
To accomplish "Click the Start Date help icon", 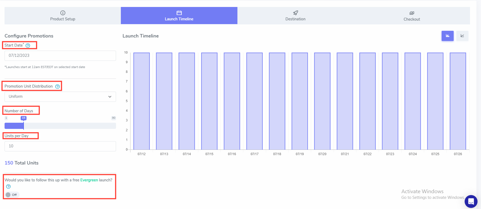I will pyautogui.click(x=28, y=46).
